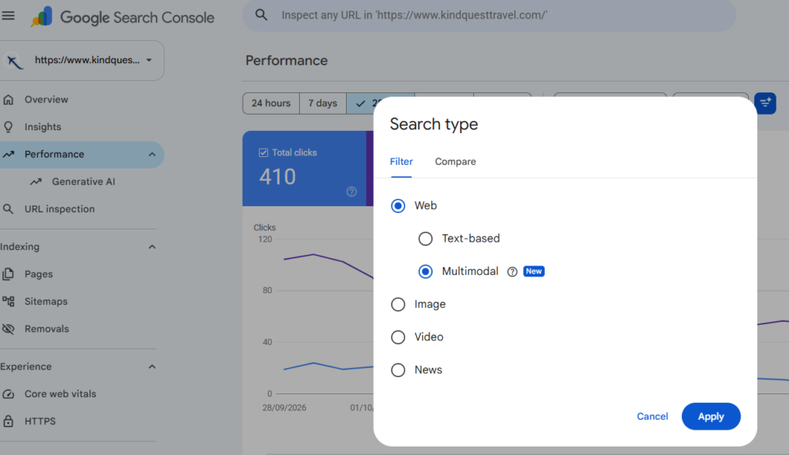
Task: Switch to the Filter tab
Action: click(401, 162)
